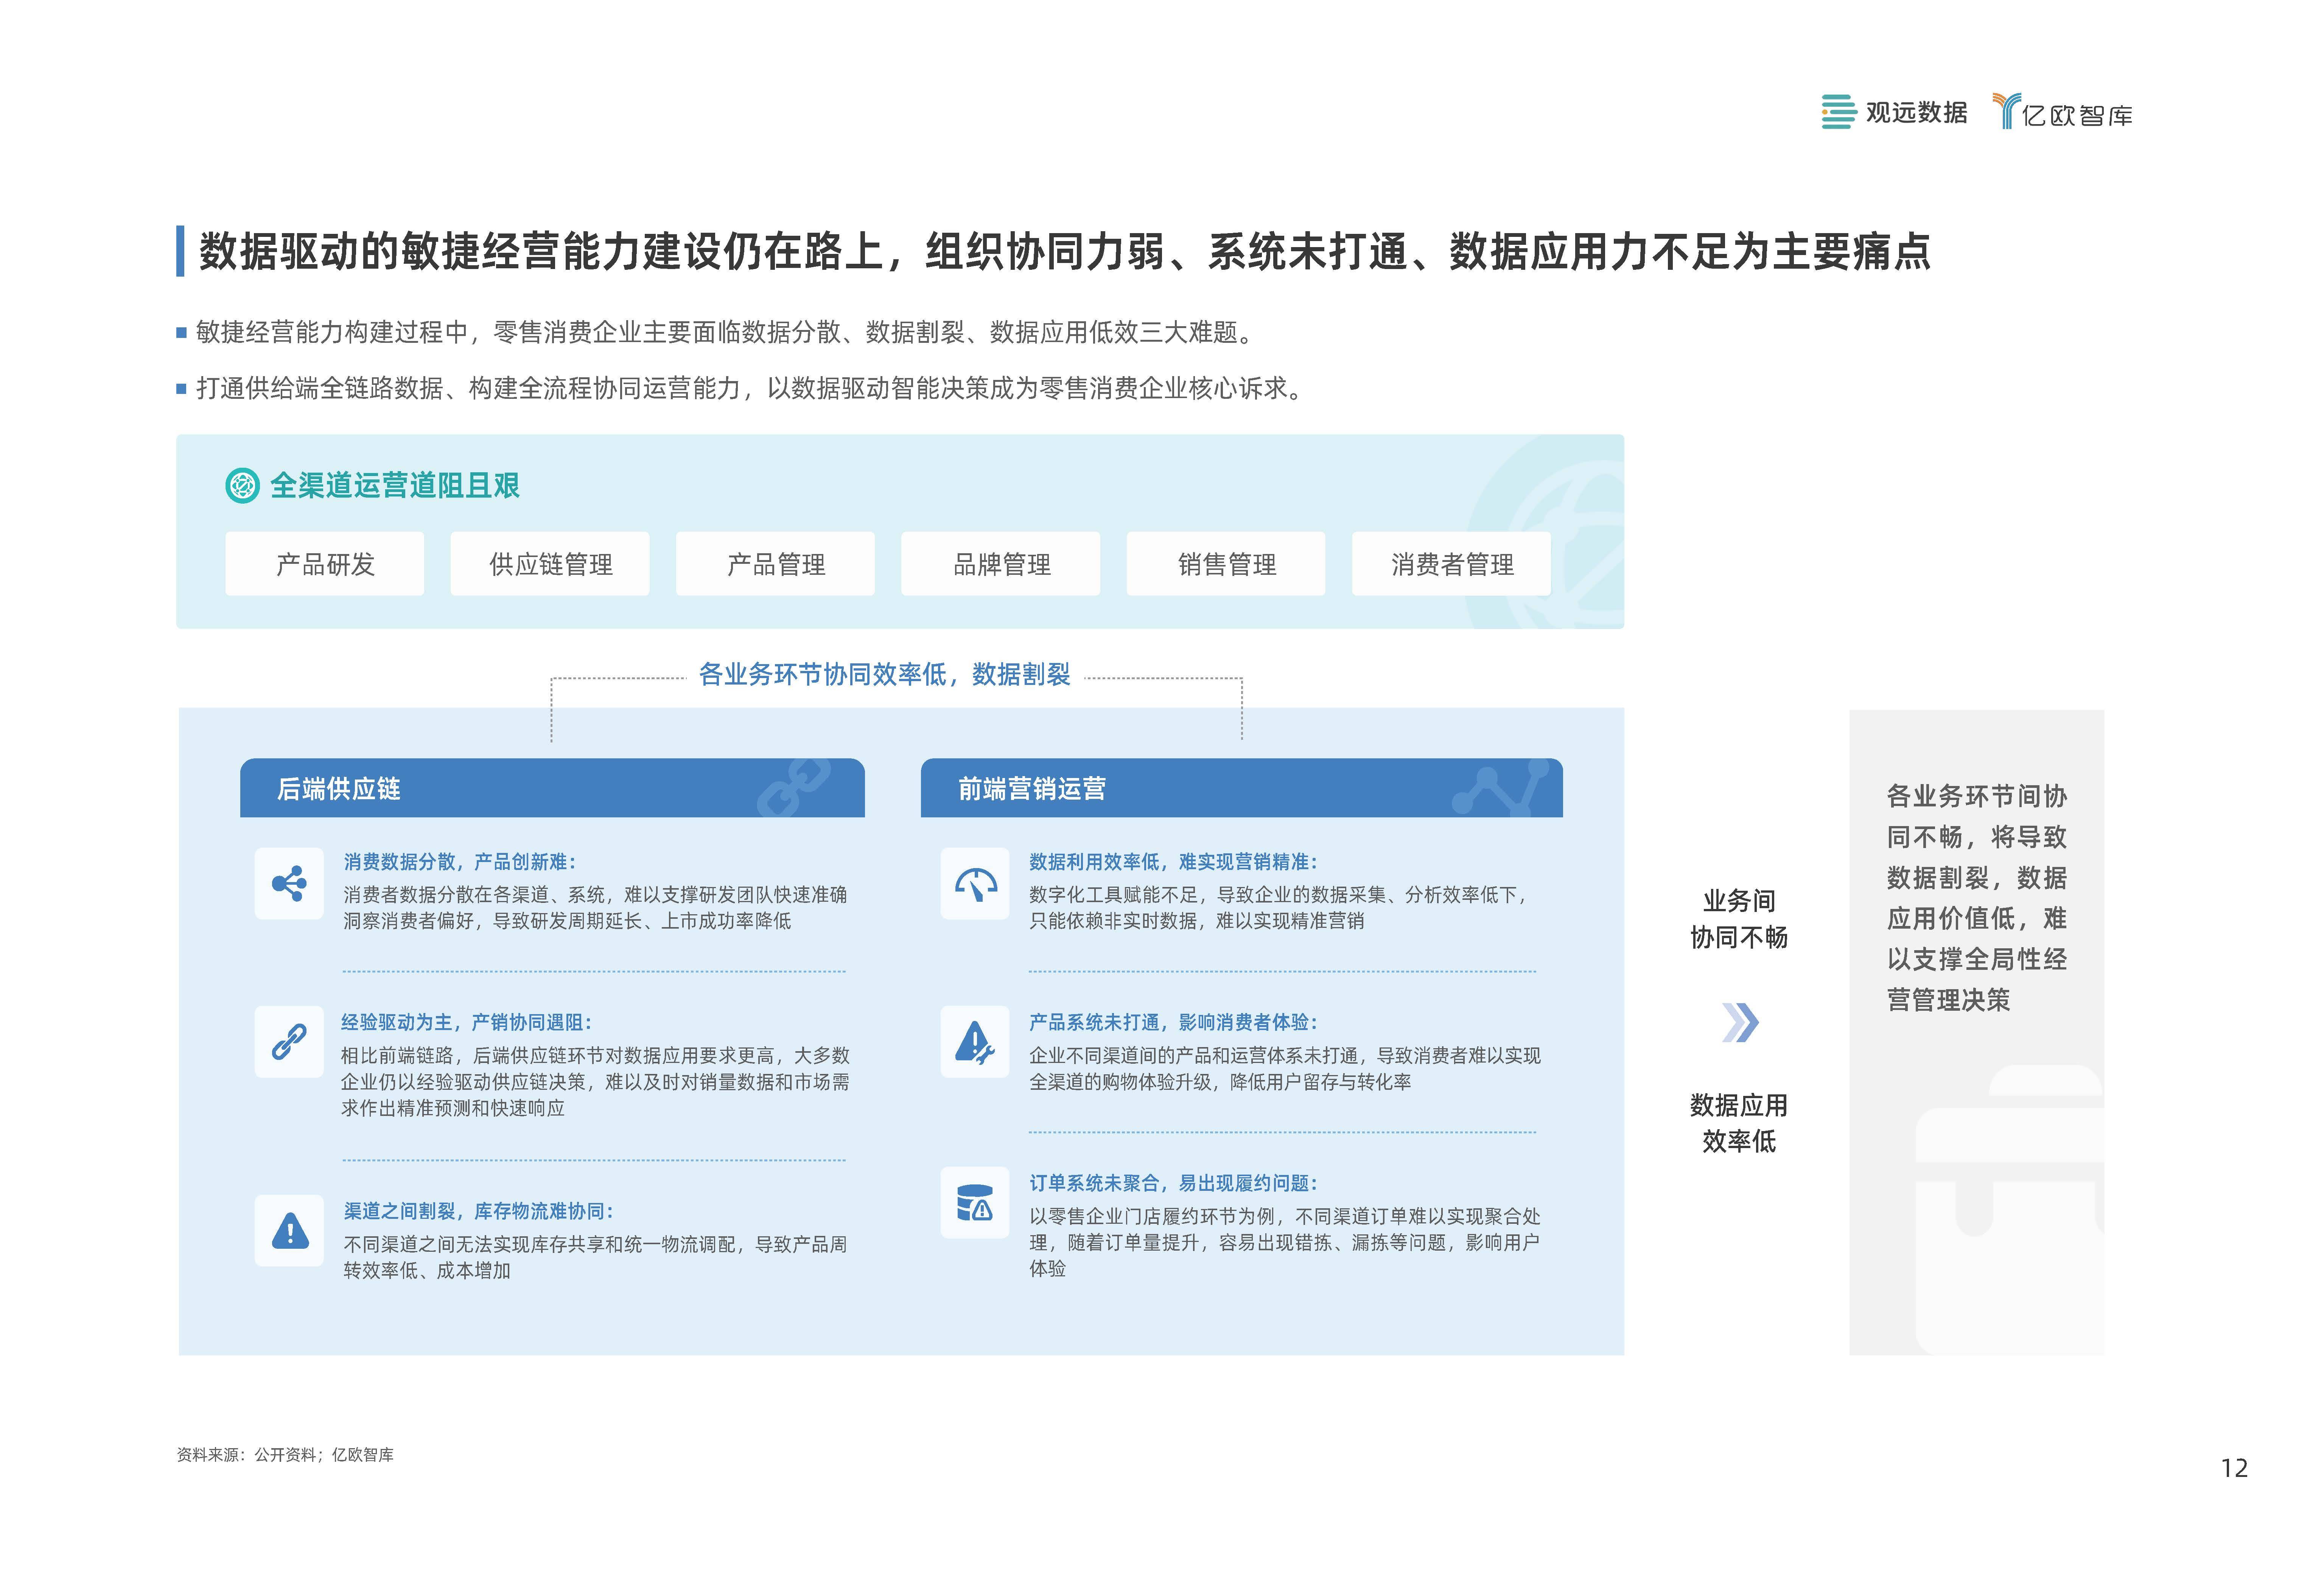Viewport: 2324px width, 1581px height.
Task: Select the 消费者管理 box
Action: click(x=1452, y=564)
